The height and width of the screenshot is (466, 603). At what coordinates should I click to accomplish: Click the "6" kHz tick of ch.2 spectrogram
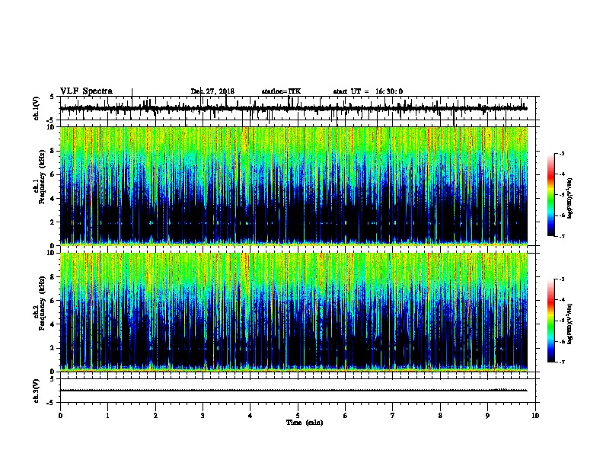tap(53, 301)
